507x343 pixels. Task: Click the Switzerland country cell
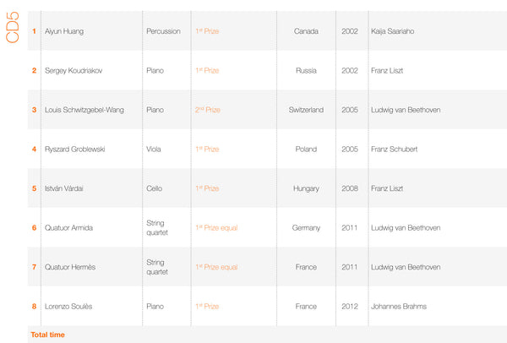[306, 110]
